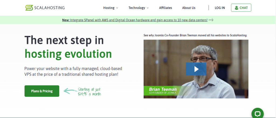
Task: Click the 'hosting evolution' green heading
Action: point(68,54)
